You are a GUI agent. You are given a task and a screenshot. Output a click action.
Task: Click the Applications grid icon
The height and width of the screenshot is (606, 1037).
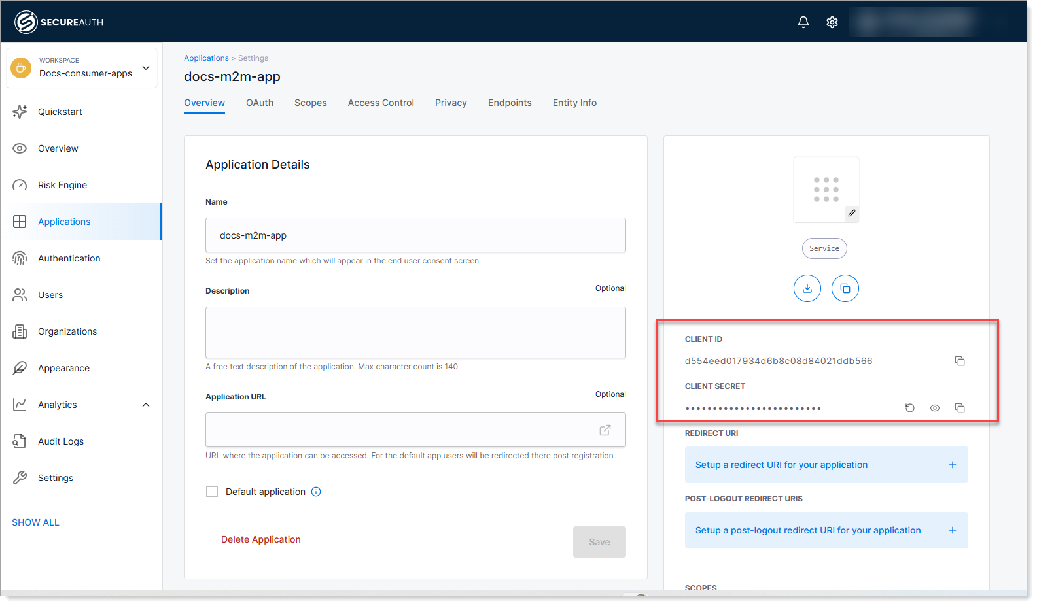20,222
